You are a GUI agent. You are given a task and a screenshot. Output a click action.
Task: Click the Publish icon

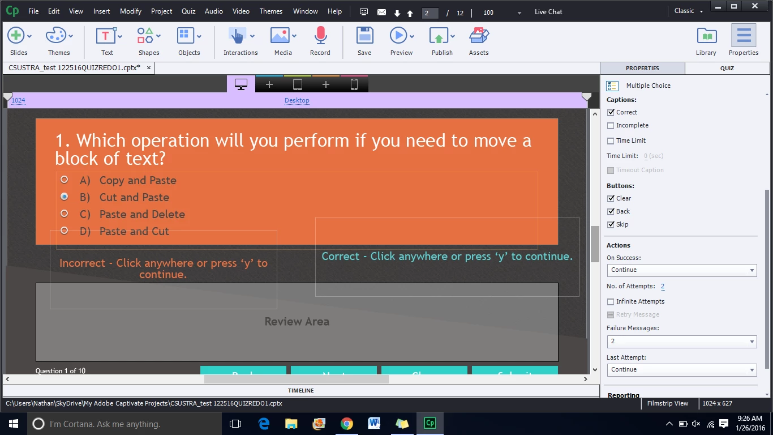point(439,36)
